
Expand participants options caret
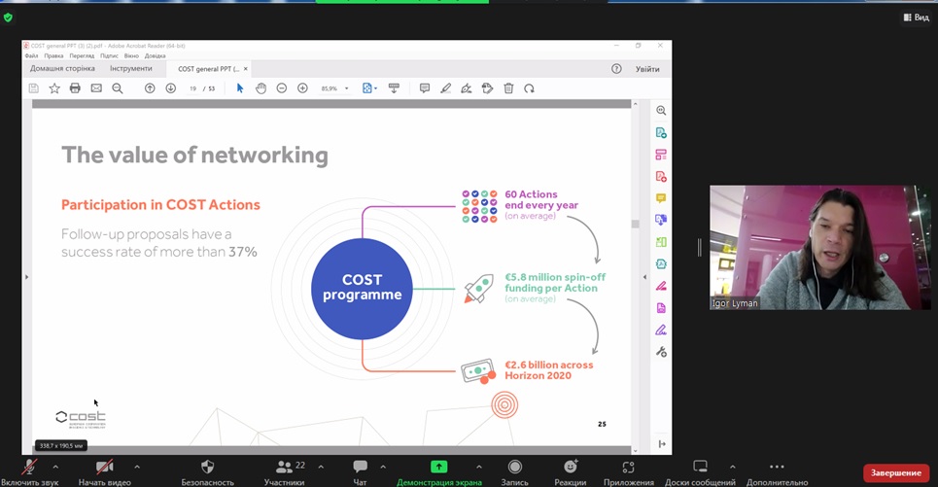click(321, 467)
